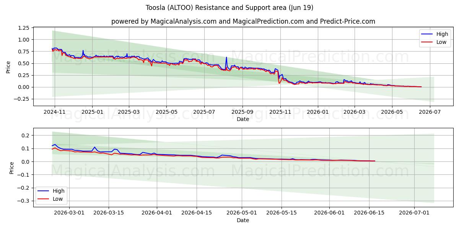
Task: Click the '2026-06-15' date label on bottom chart
Action: click(368, 213)
